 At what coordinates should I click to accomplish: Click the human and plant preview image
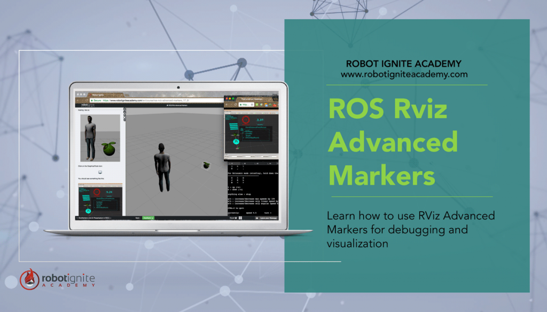tap(100, 137)
